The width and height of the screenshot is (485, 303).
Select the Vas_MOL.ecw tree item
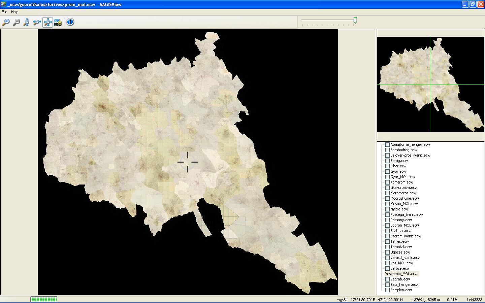401,263
